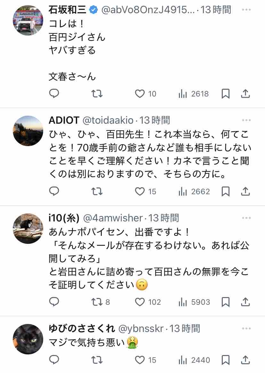View 2440 views analytics icon

tap(182, 360)
